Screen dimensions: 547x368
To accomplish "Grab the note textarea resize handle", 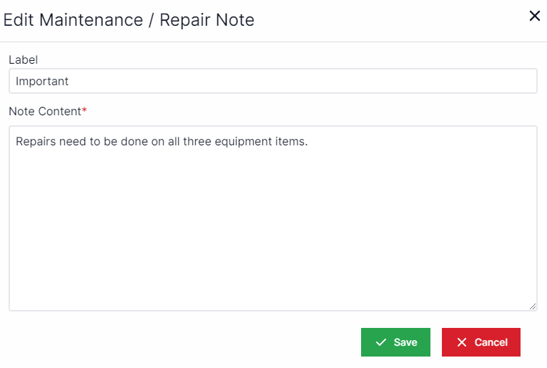I will [533, 306].
